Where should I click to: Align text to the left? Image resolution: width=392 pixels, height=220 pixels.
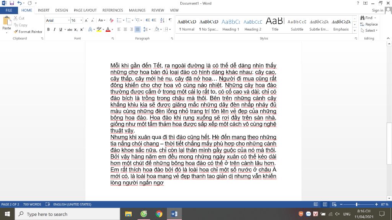[x=119, y=29]
